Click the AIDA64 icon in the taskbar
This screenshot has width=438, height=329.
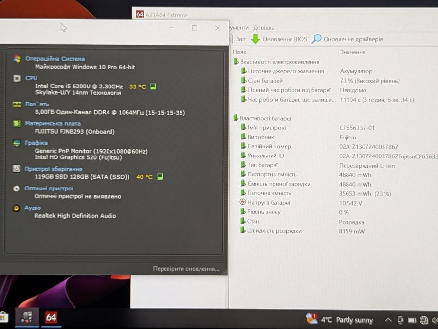click(x=51, y=317)
